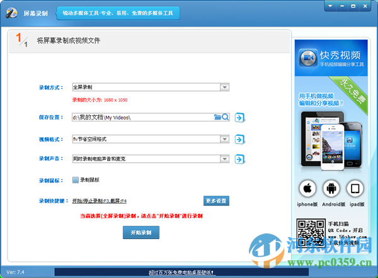
Task: Expand the 视频格式 dropdown arrow
Action: (224, 139)
